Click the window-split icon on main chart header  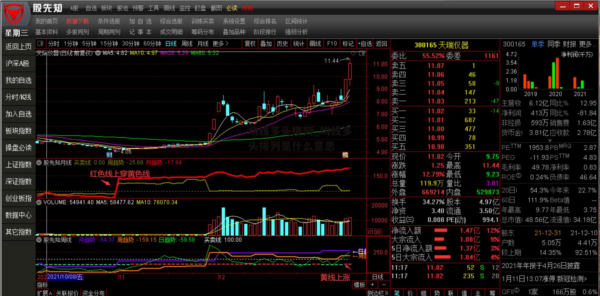(x=362, y=53)
